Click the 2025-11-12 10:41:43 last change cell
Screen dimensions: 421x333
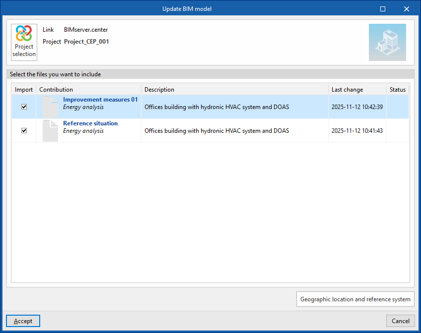click(357, 131)
